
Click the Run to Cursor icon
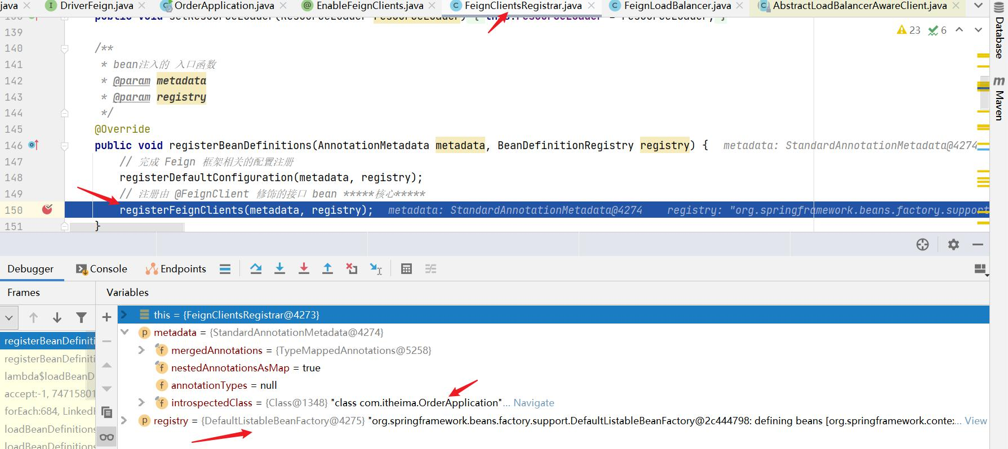376,269
